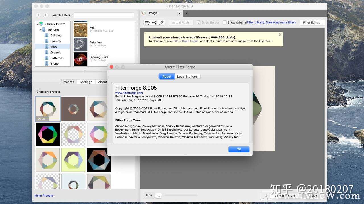Screen dimensions: 364x204
Task: Select the Futurism filter thumbnail
Action: click(x=80, y=44)
